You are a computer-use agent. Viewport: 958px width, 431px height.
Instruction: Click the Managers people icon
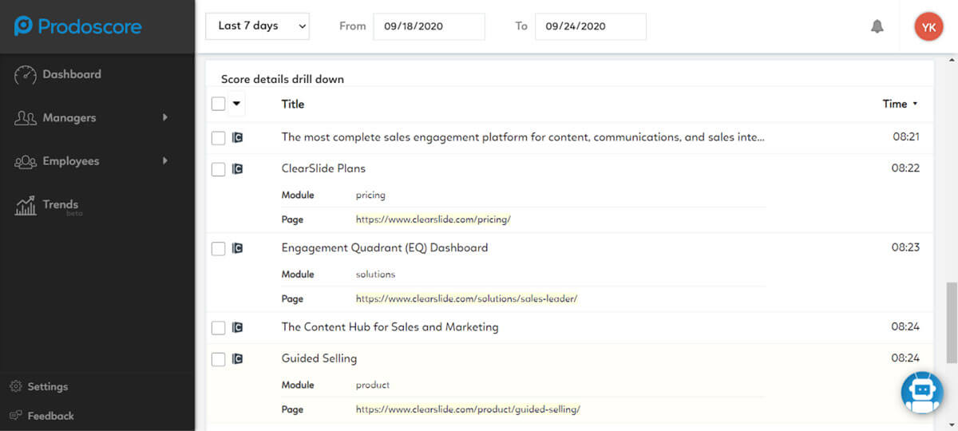(26, 118)
